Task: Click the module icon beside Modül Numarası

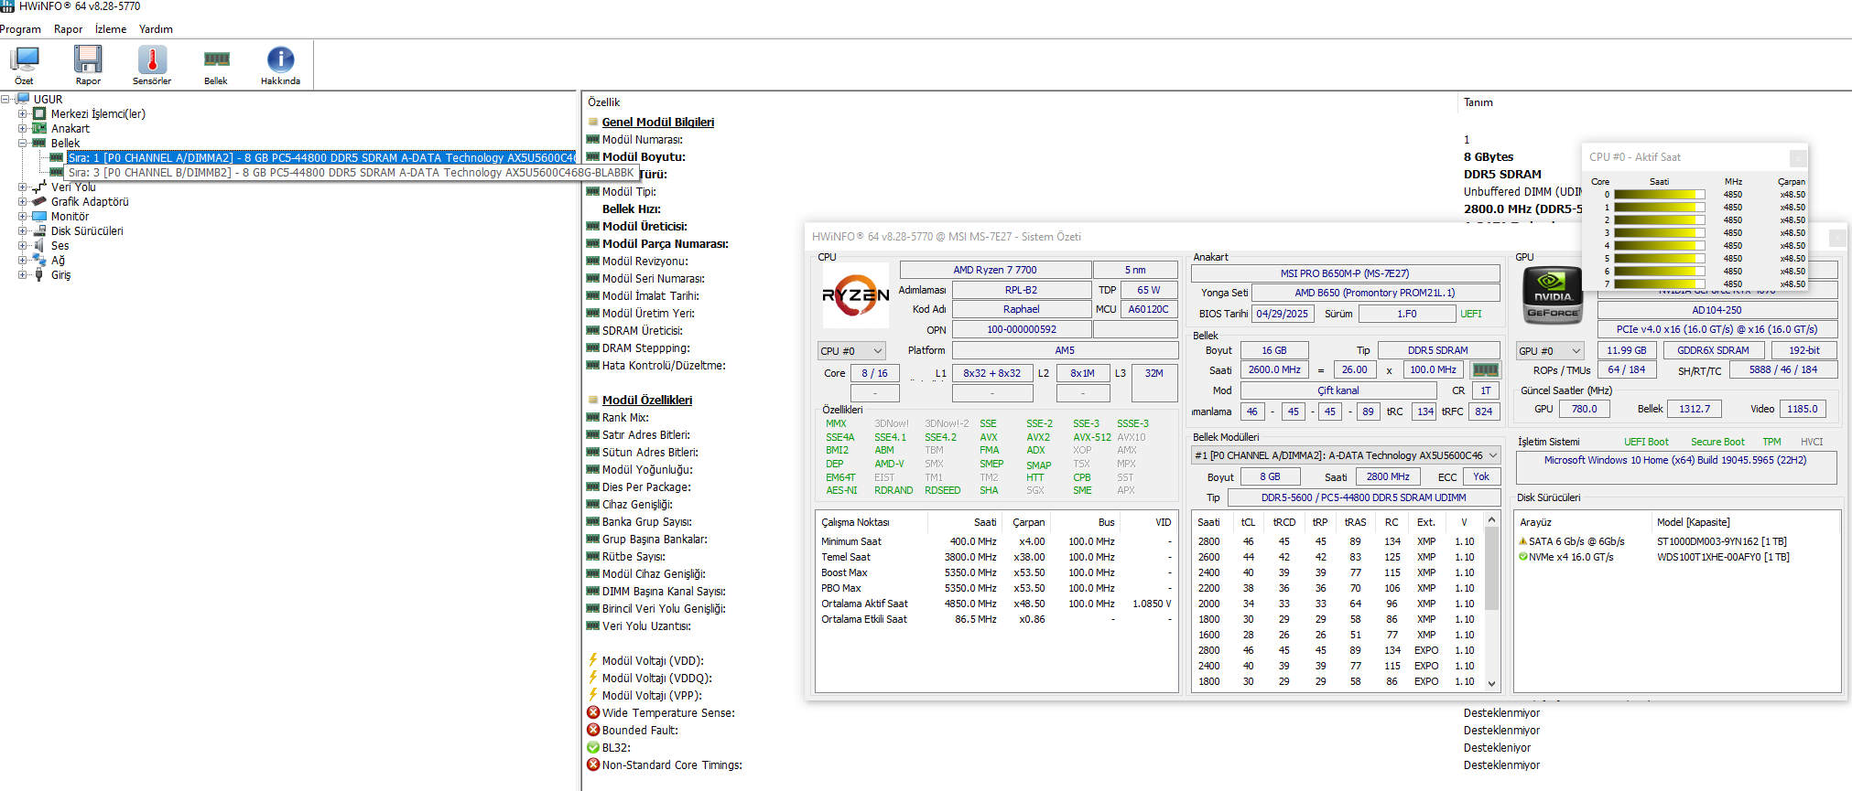Action: (x=593, y=139)
